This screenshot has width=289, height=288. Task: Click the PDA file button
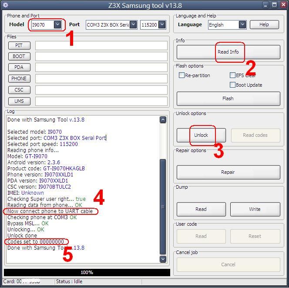pos(19,68)
